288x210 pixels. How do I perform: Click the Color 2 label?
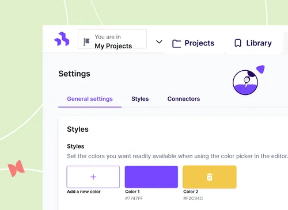click(x=191, y=192)
